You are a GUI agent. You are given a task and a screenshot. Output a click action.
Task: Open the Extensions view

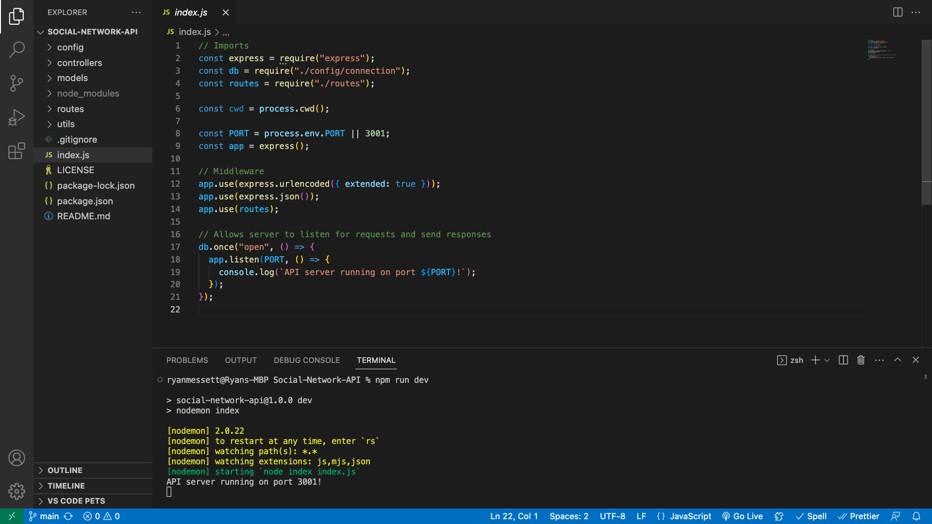point(17,151)
